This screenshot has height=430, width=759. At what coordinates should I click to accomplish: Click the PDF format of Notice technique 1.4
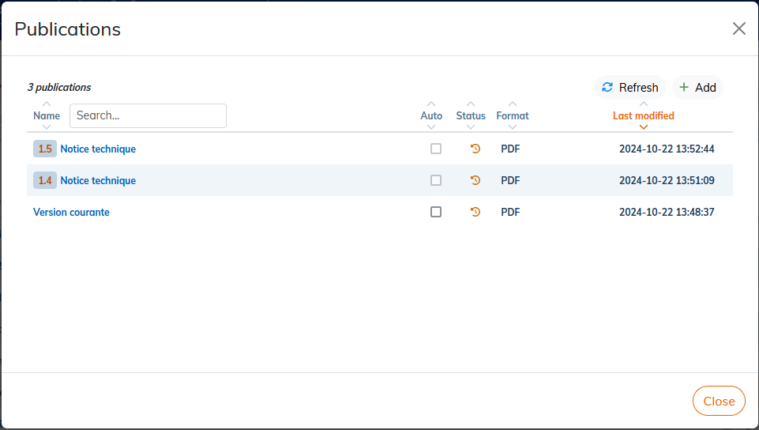(x=510, y=180)
